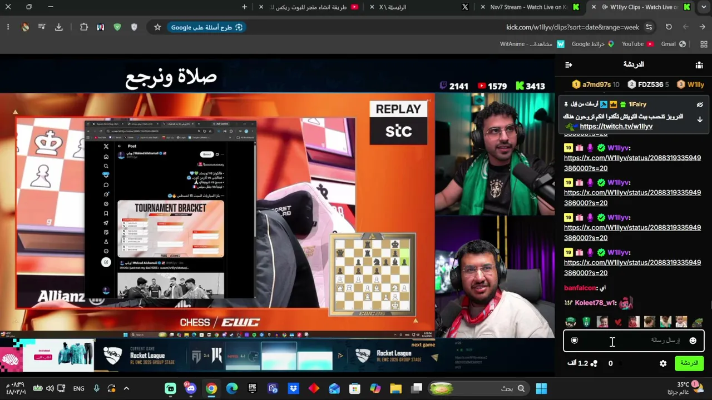Open the last visible W1llyv x.com status link
The width and height of the screenshot is (712, 400).
point(632,267)
